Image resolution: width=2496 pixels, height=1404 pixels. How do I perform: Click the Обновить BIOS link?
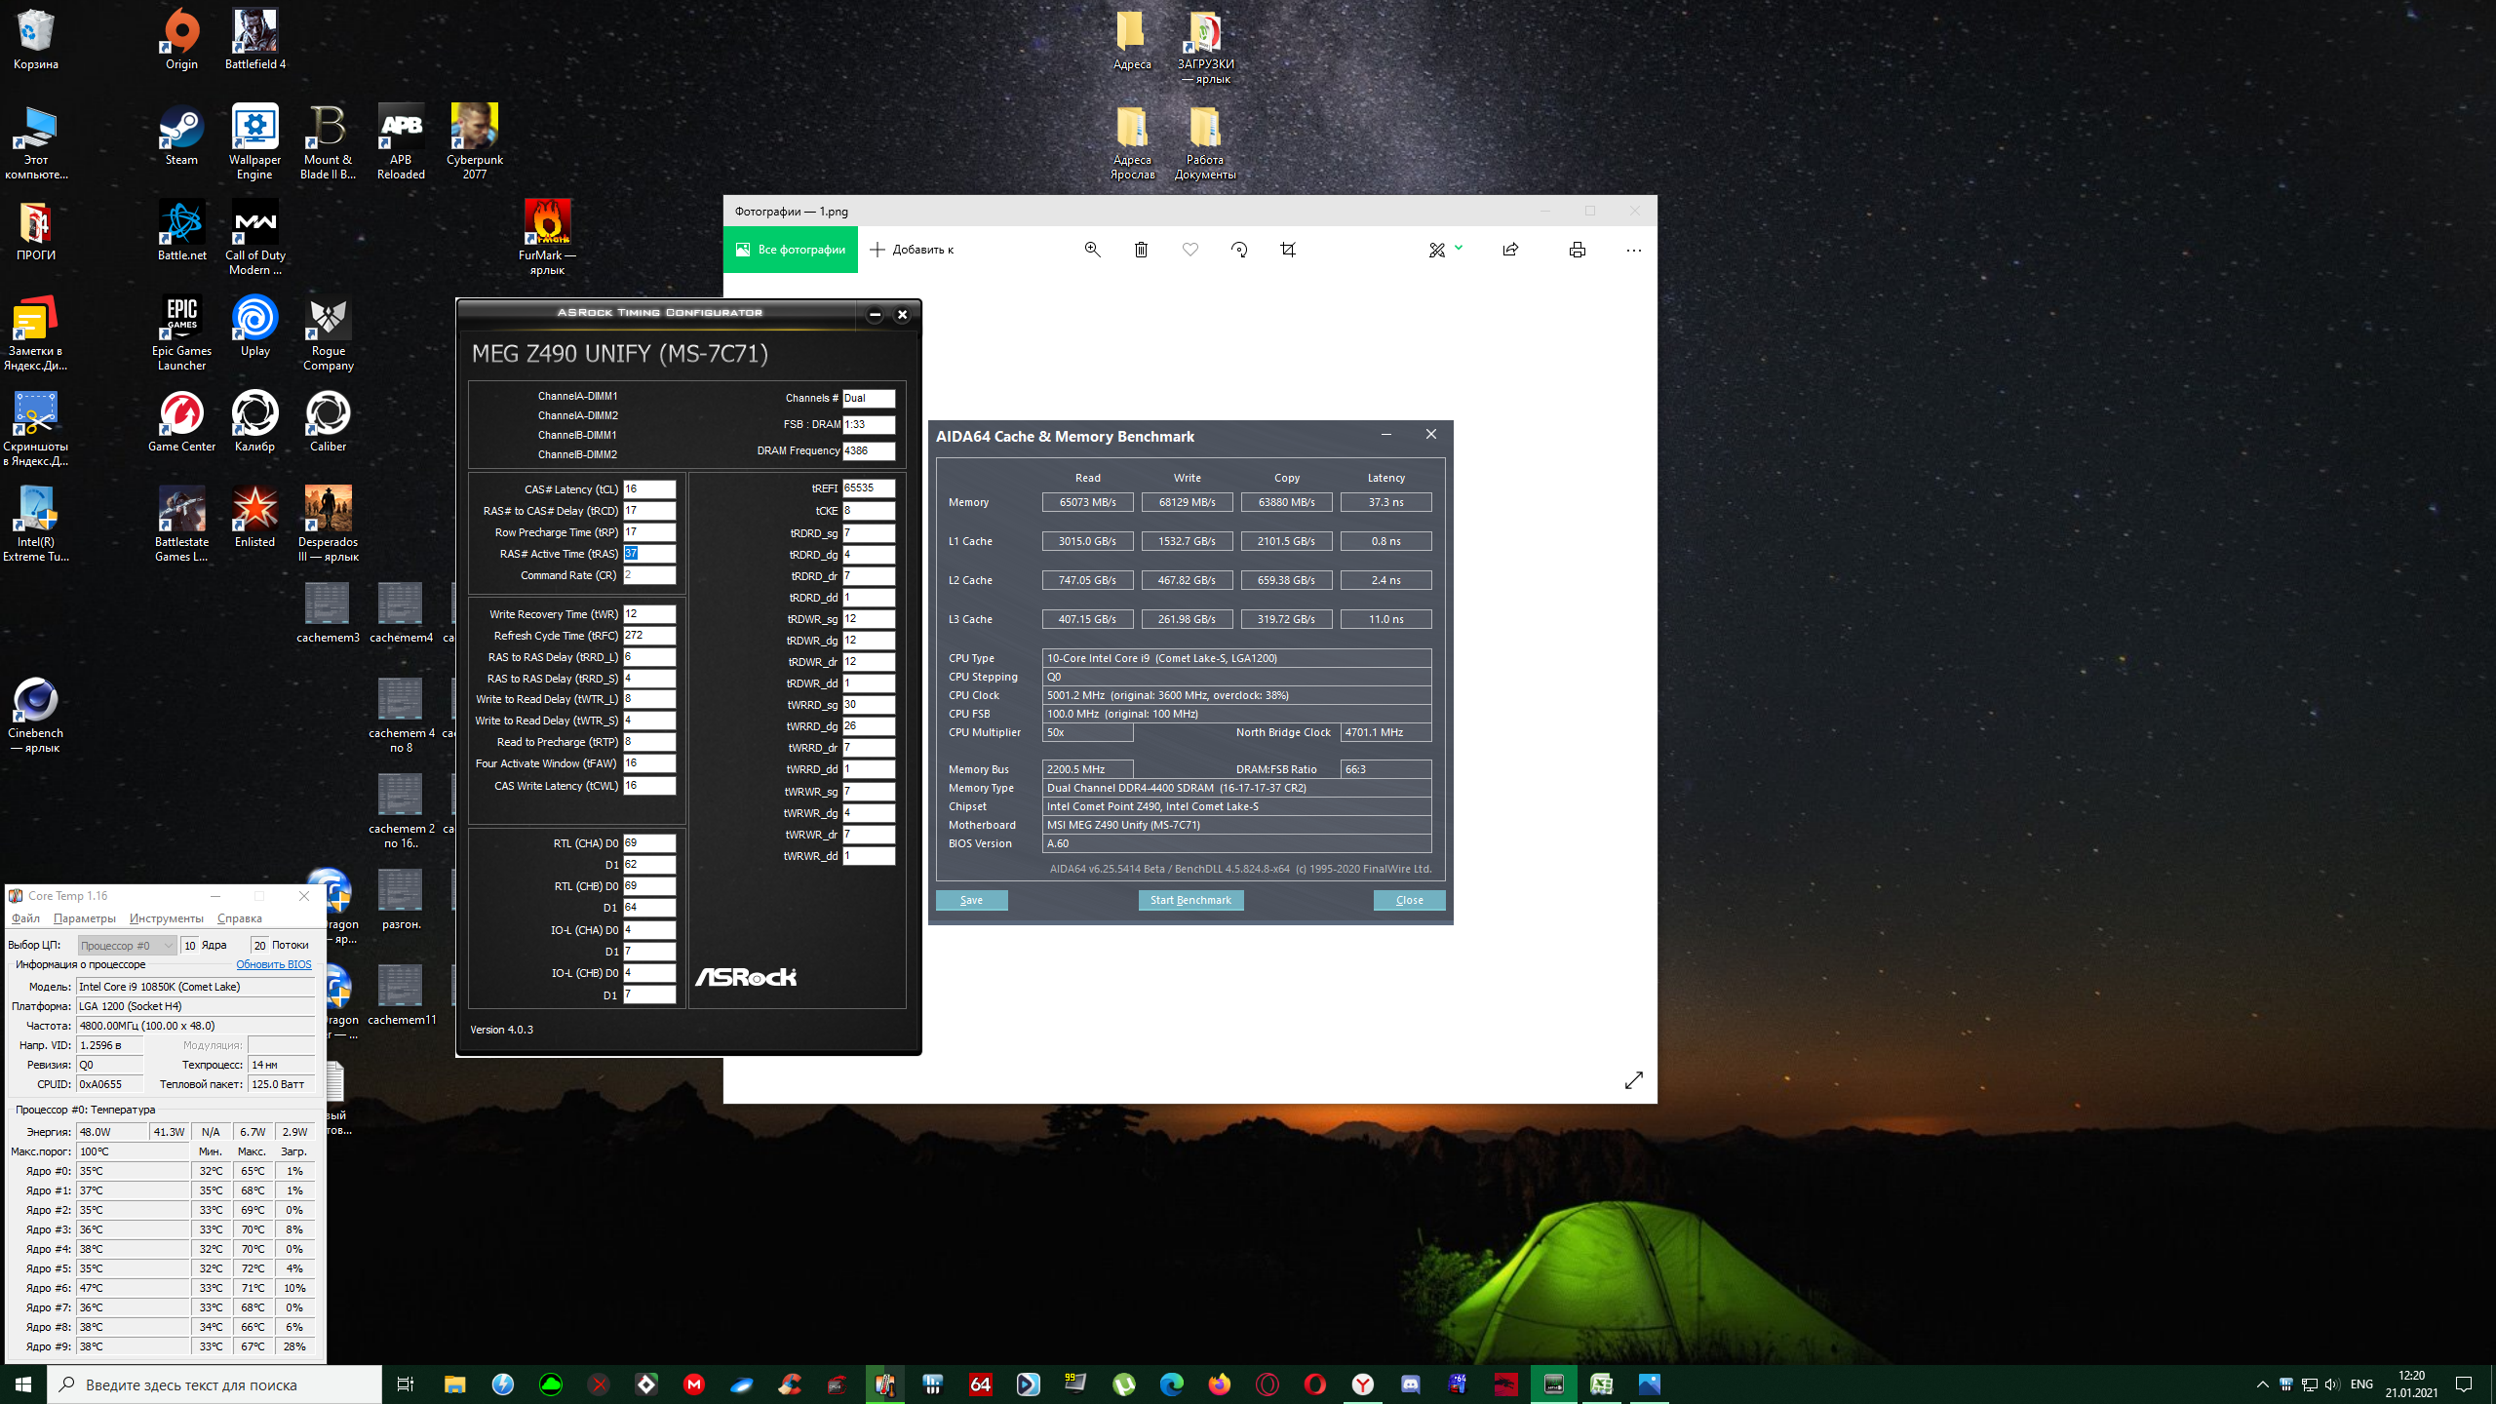point(273,964)
